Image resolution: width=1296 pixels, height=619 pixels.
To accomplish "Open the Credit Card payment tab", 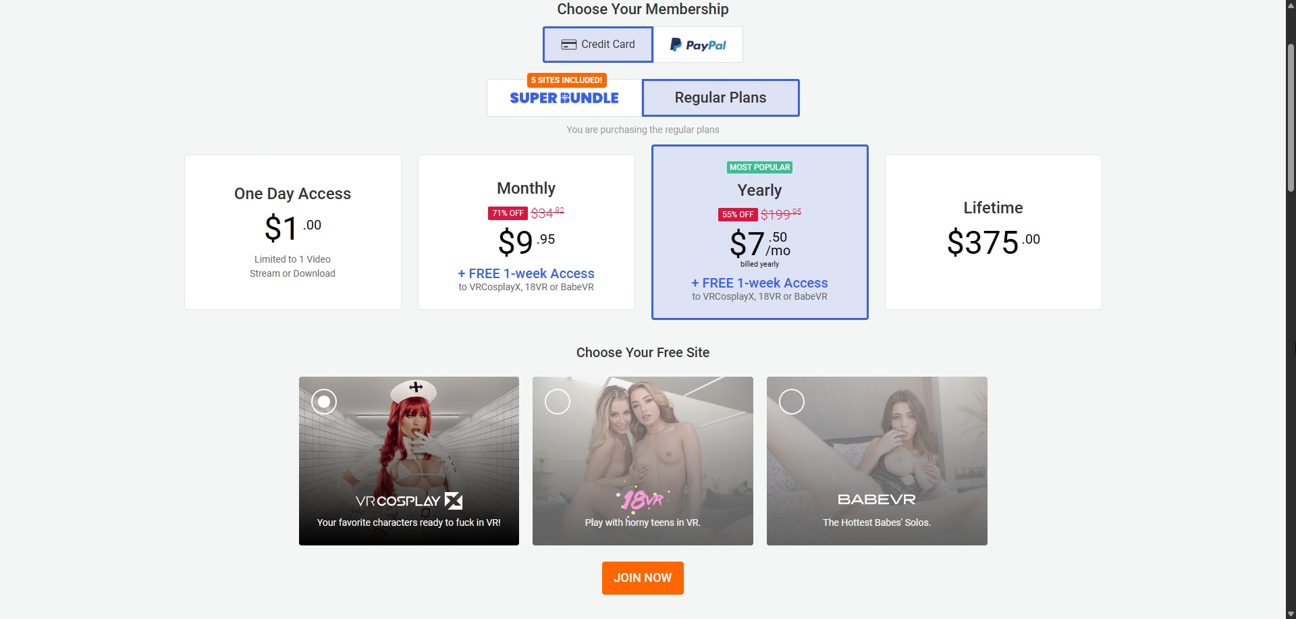I will (597, 44).
